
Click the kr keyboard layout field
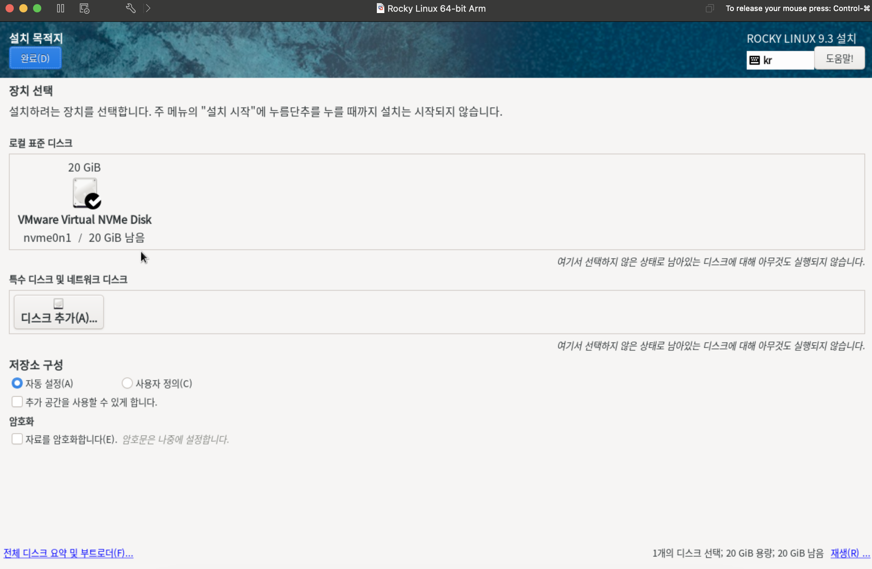click(x=780, y=61)
